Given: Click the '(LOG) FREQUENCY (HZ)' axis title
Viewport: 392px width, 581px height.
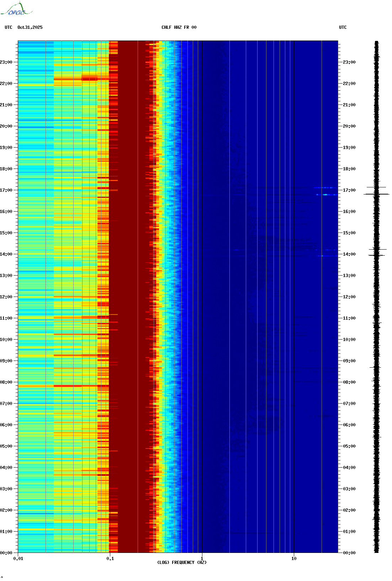Looking at the screenshot, I should coord(182,563).
